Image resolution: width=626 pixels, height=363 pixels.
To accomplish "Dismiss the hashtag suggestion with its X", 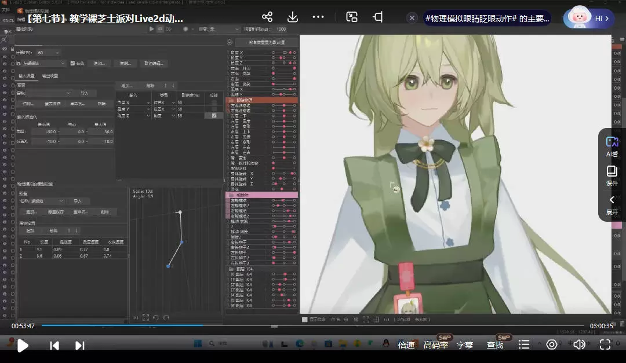I will (x=412, y=18).
